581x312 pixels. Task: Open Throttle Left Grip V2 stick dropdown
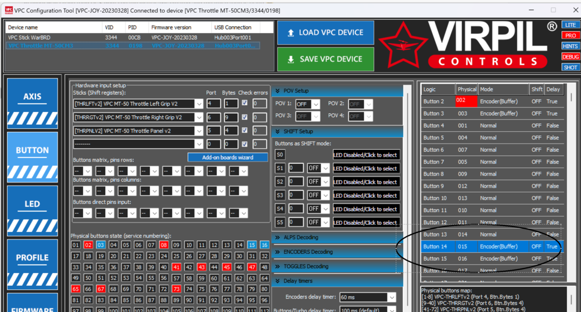(199, 104)
